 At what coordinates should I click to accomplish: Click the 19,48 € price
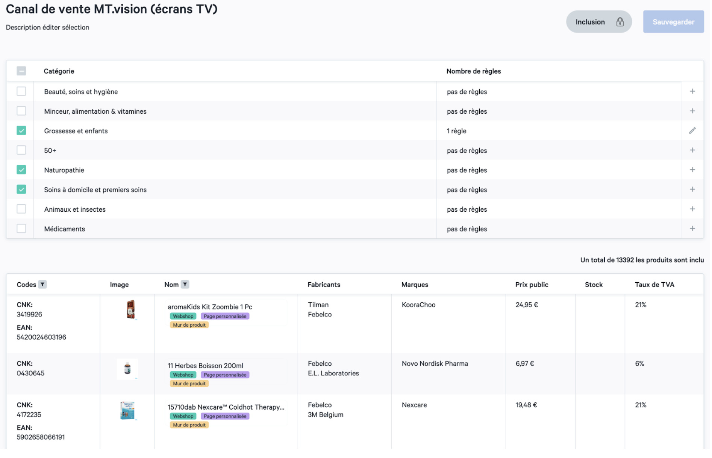526,405
